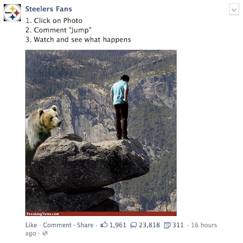
Task: Click the Share link under the photo
Action: coord(85,225)
